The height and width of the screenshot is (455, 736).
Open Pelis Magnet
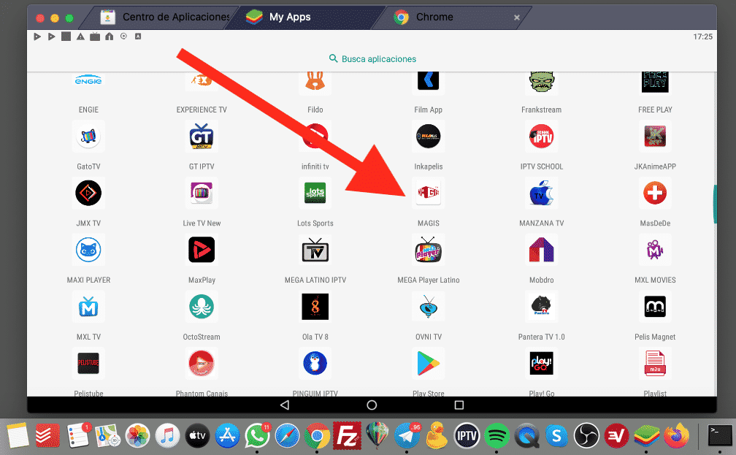[654, 307]
